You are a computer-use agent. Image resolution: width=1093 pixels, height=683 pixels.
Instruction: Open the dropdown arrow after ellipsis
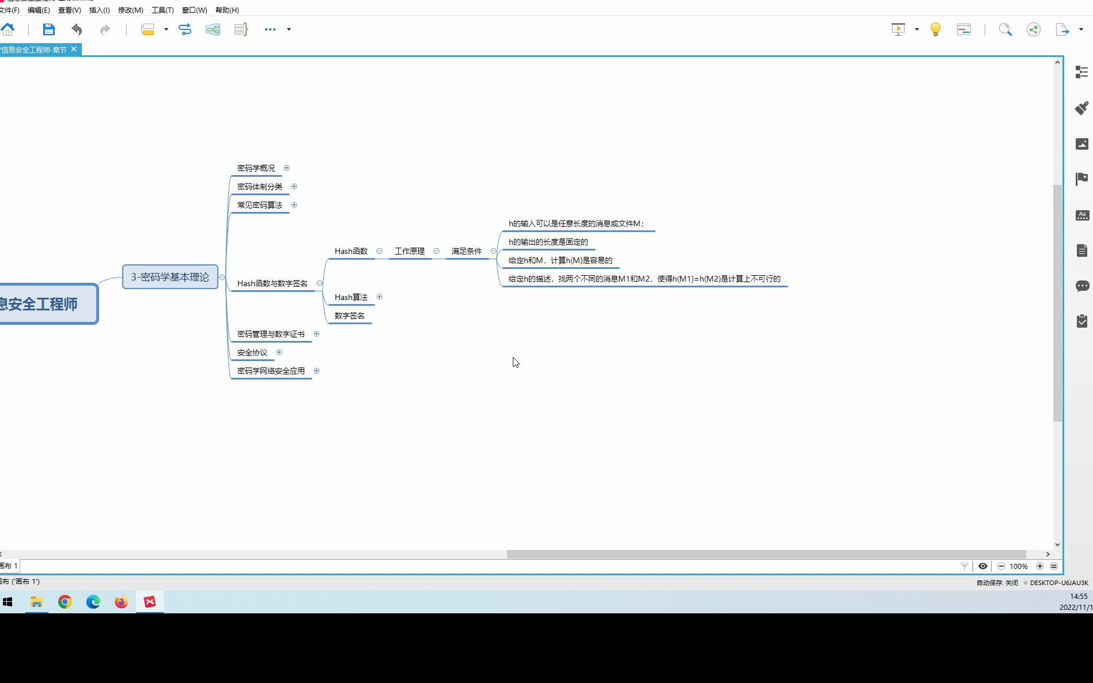289,29
